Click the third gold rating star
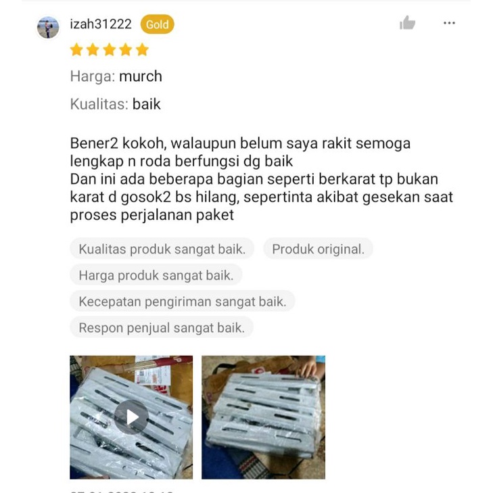The image size is (493, 493). coord(109,49)
